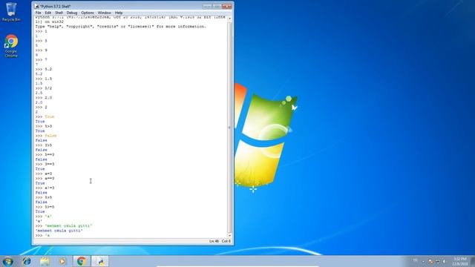This screenshot has height=267, width=475.
Task: Click the line ">>> a!=3"
Action: pyautogui.click(x=45, y=188)
